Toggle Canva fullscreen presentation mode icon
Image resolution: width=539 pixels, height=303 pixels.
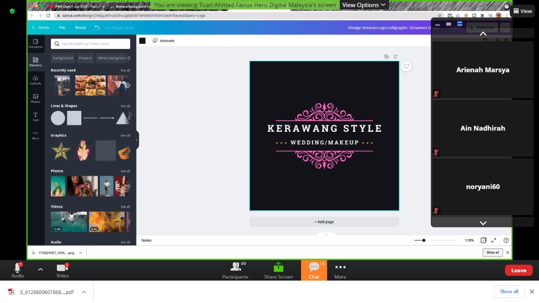(x=494, y=240)
